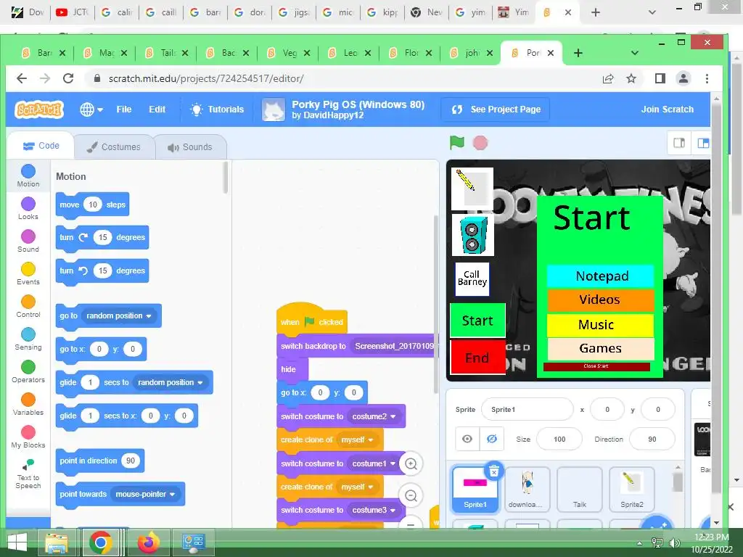The image size is (743, 557).
Task: Click the 90 field in point in direction
Action: click(x=131, y=461)
